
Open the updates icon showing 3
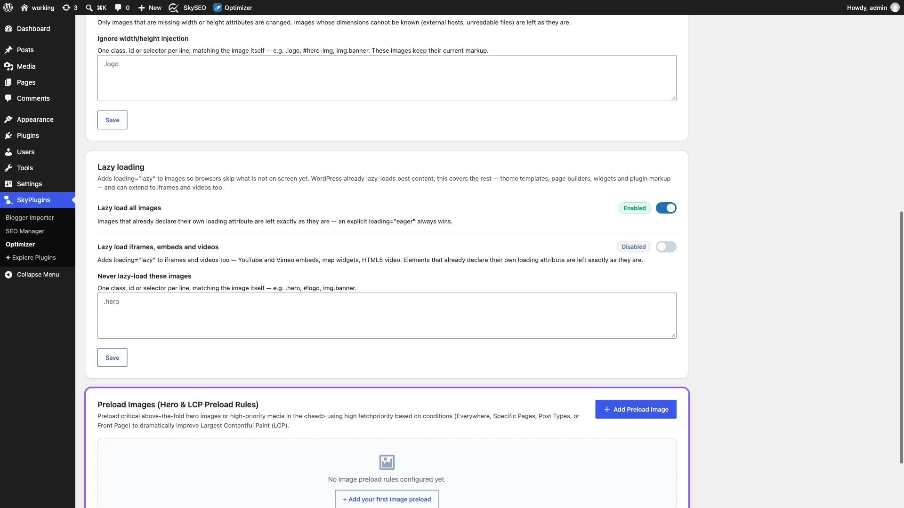tap(66, 8)
